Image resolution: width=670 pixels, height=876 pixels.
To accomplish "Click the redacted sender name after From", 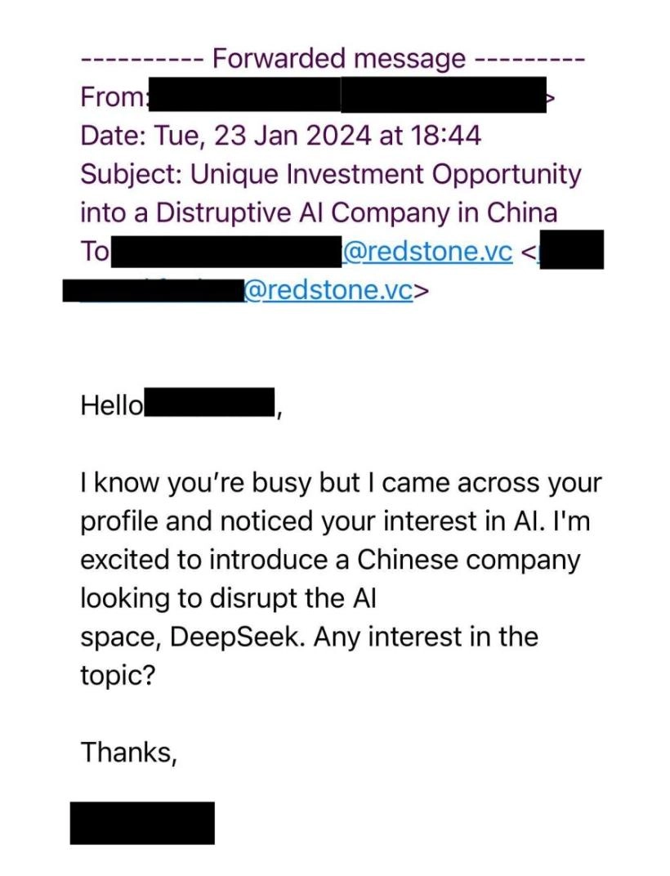I will [245, 95].
